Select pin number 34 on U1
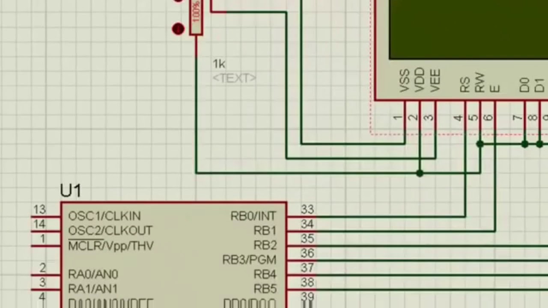 [x=307, y=224]
